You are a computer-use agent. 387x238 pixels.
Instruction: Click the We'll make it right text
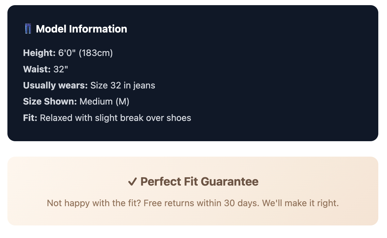click(x=300, y=203)
